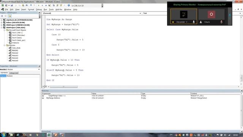The width and height of the screenshot is (243, 137).
Task: Click the Save toolbar icon
Action: tap(12, 5)
